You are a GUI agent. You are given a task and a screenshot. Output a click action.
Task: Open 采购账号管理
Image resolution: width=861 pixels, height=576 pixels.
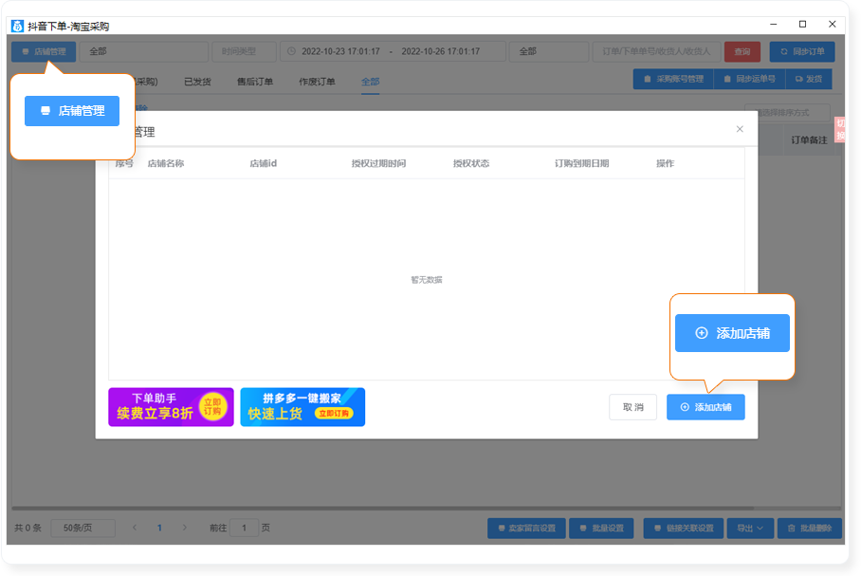click(x=673, y=79)
